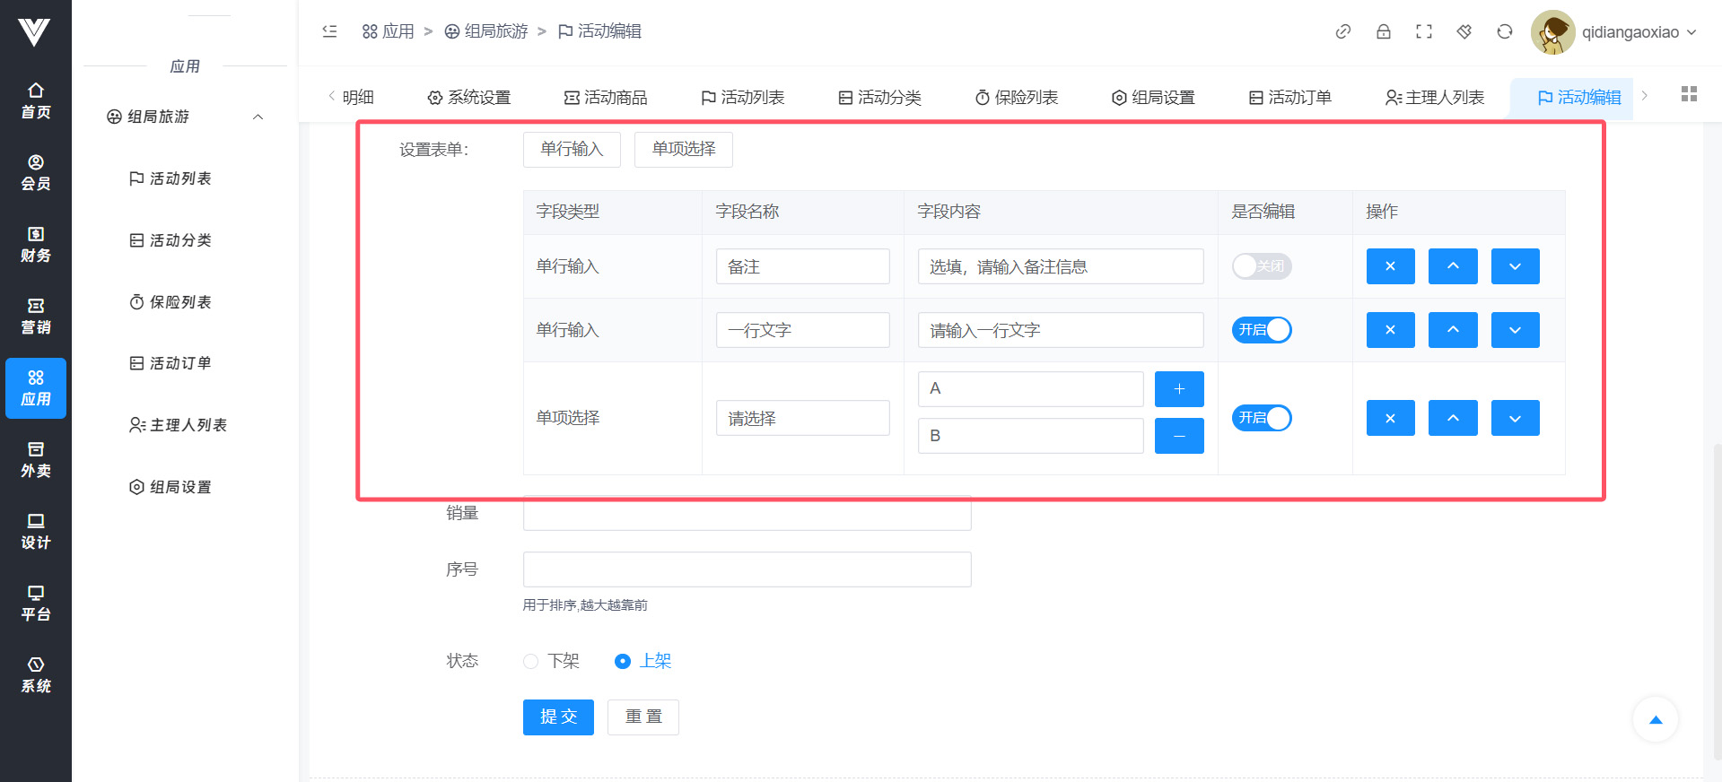Add a new option after option A
The height and width of the screenshot is (782, 1722).
[x=1178, y=389]
